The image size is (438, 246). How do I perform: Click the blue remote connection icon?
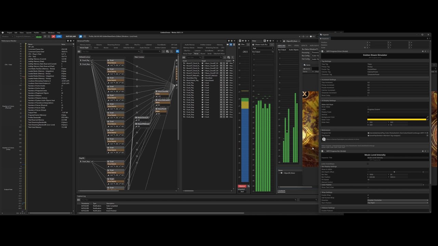pos(80,37)
